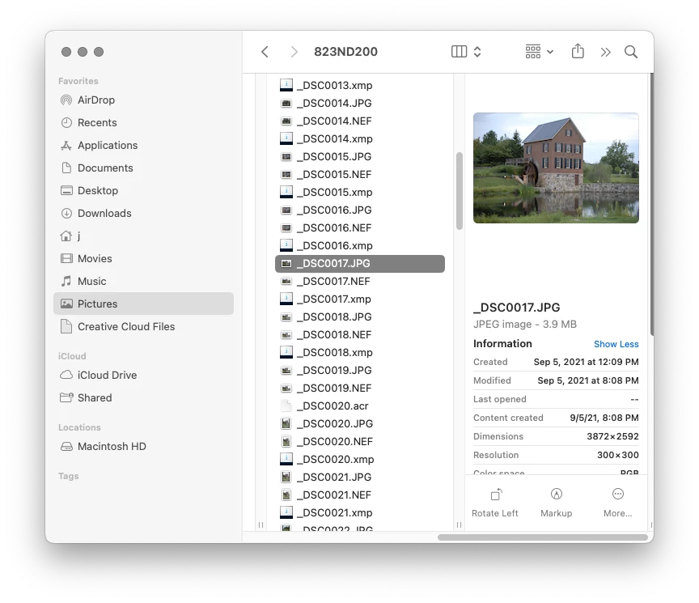Viewport: 699px width, 603px height.
Task: Select file _DSC0020.xmp
Action: [x=360, y=460]
